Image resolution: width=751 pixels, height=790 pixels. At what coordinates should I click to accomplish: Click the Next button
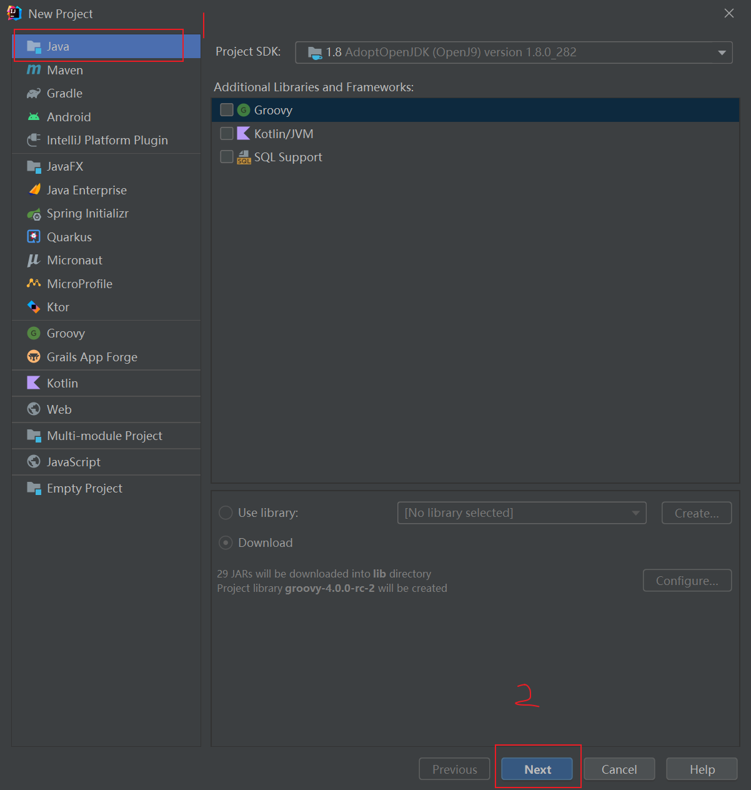click(x=537, y=769)
